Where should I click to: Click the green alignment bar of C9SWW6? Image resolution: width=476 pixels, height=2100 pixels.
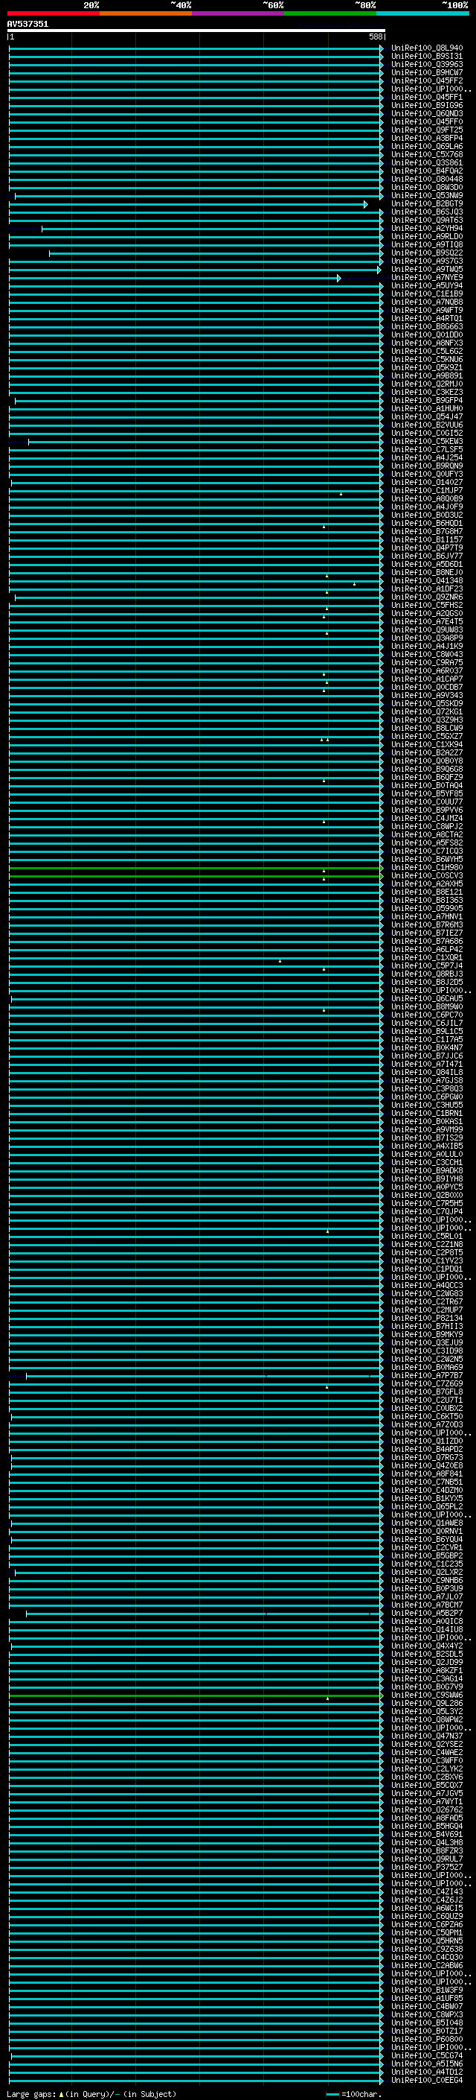[196, 1695]
